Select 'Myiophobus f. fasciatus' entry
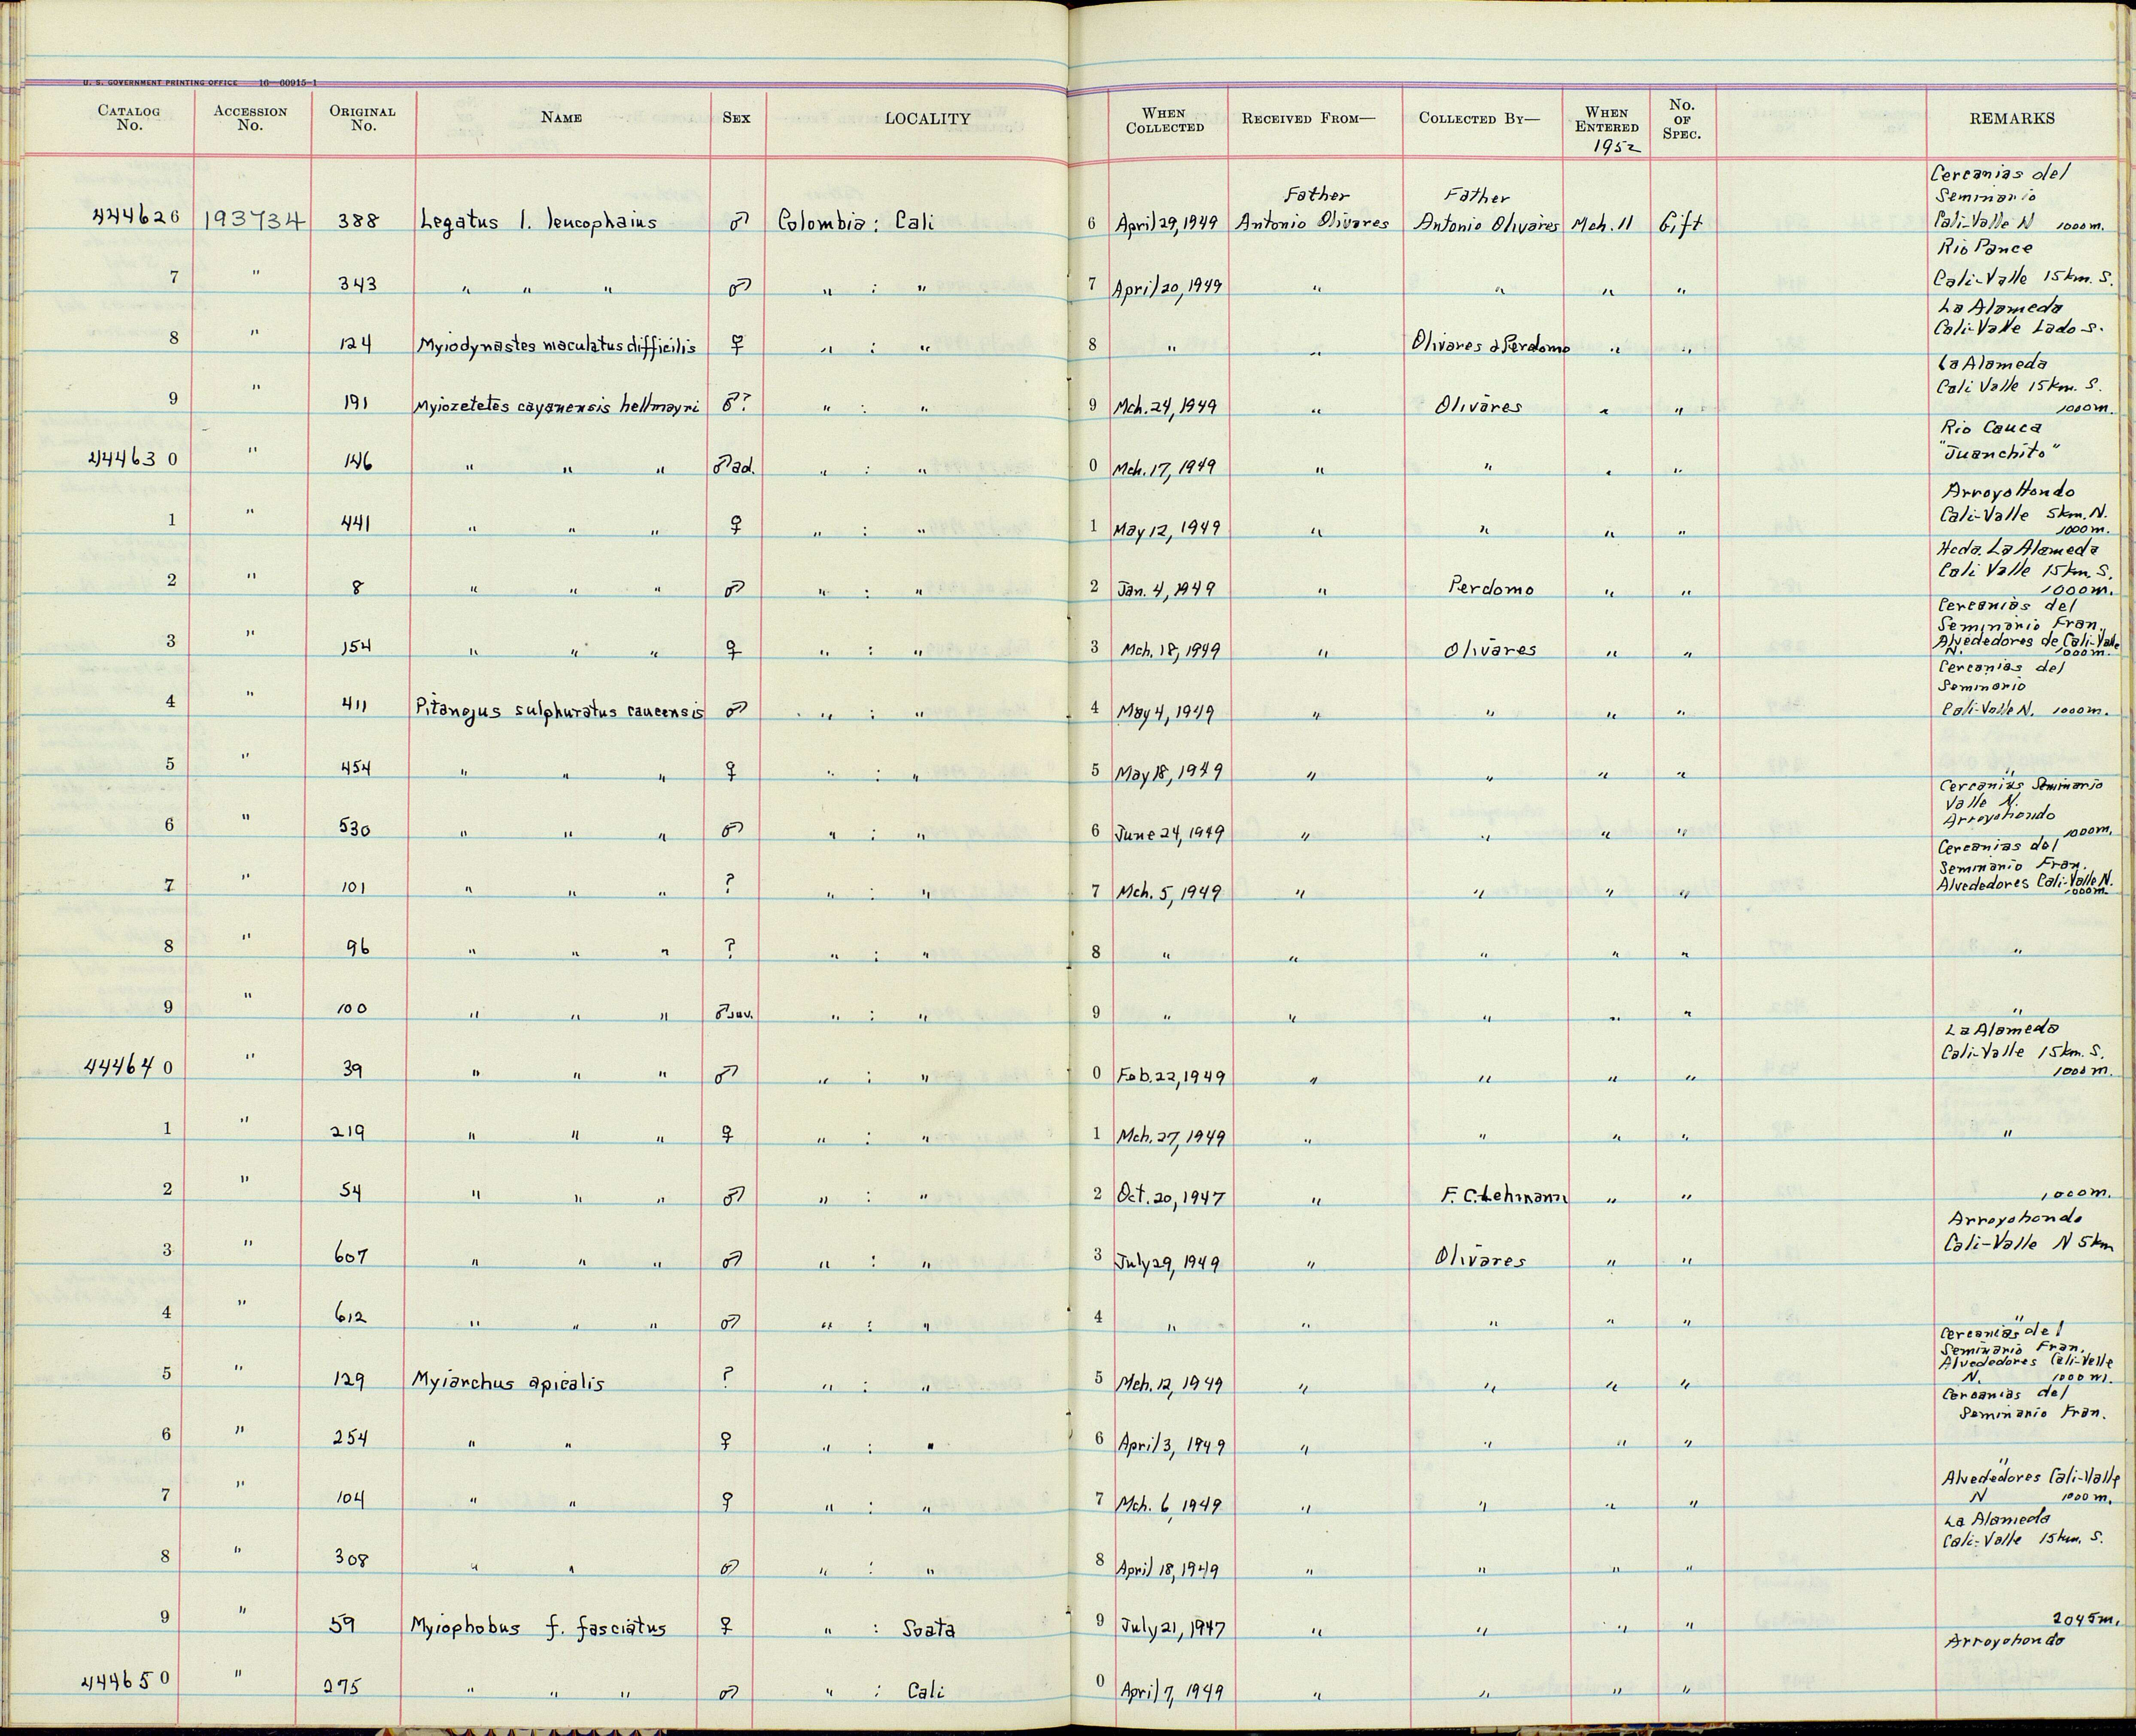Screen dimensions: 2136x1736 coord(538,1627)
